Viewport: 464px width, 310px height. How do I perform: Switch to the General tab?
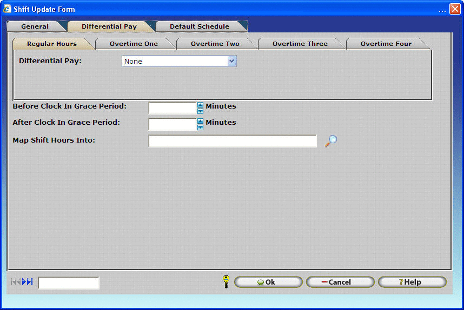pyautogui.click(x=35, y=26)
